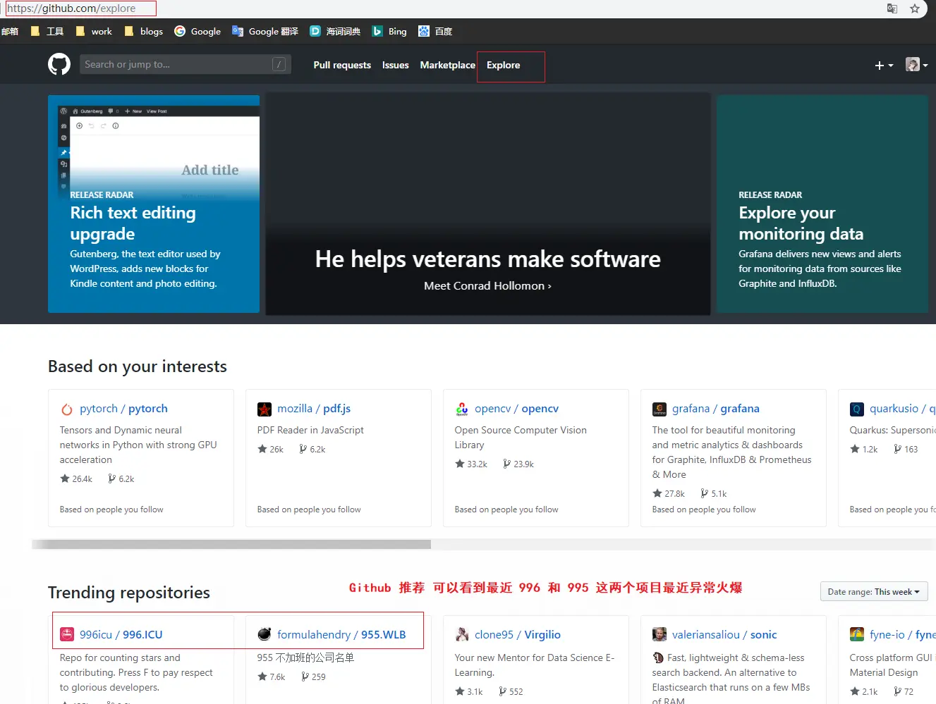The image size is (936, 704).
Task: Open the Explore your monitoring data card
Action: point(822,204)
